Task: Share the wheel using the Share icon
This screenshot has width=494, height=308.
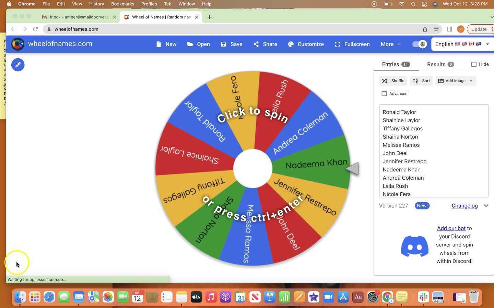Action: 265,44
